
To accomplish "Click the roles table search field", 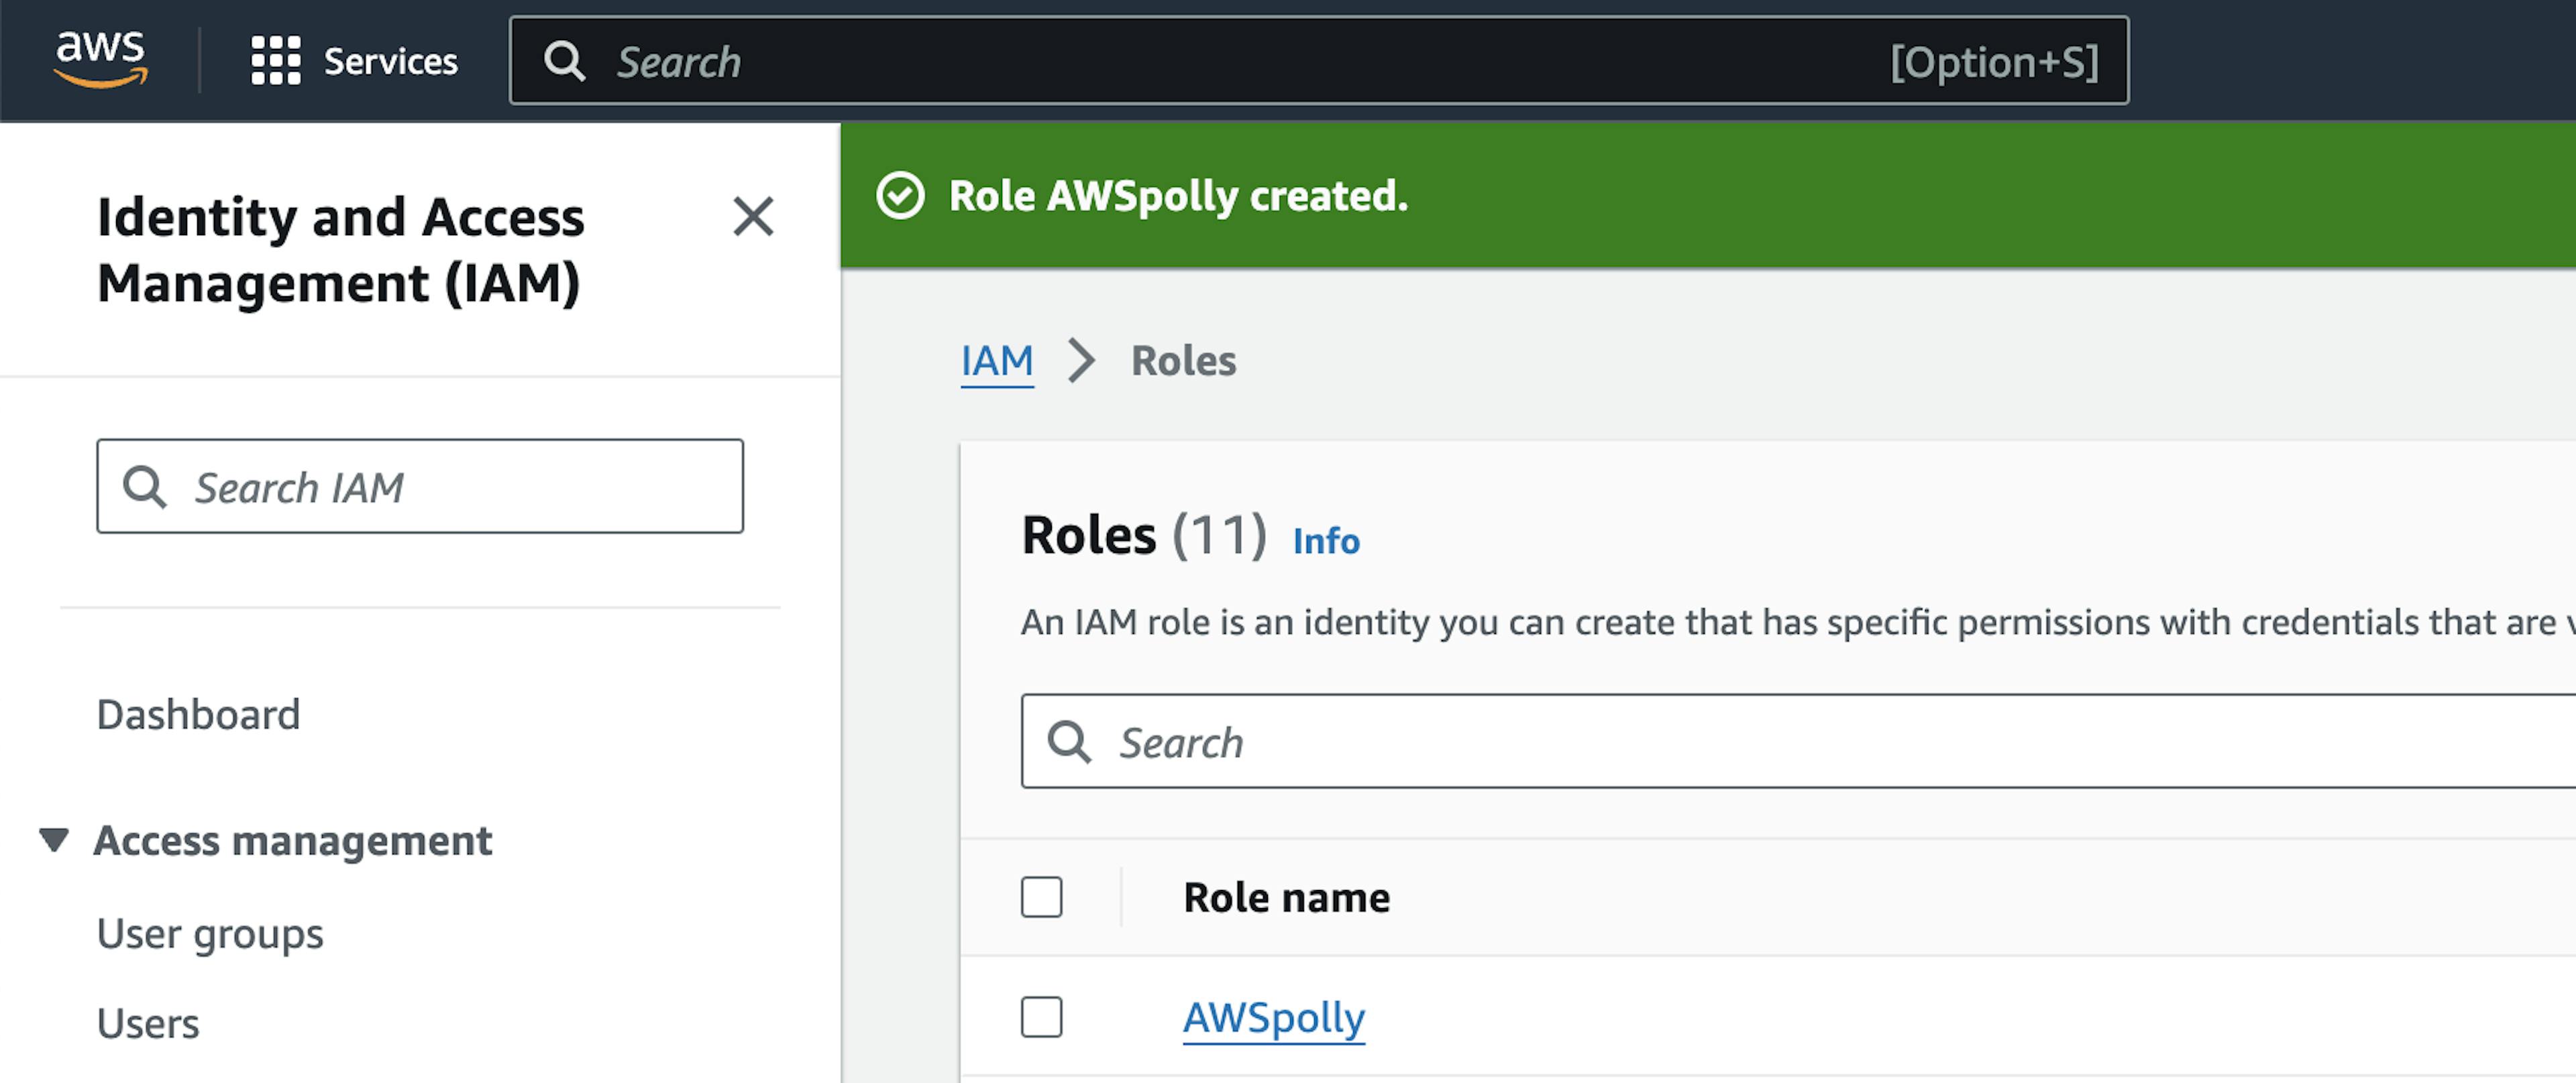I will pos(1800,743).
